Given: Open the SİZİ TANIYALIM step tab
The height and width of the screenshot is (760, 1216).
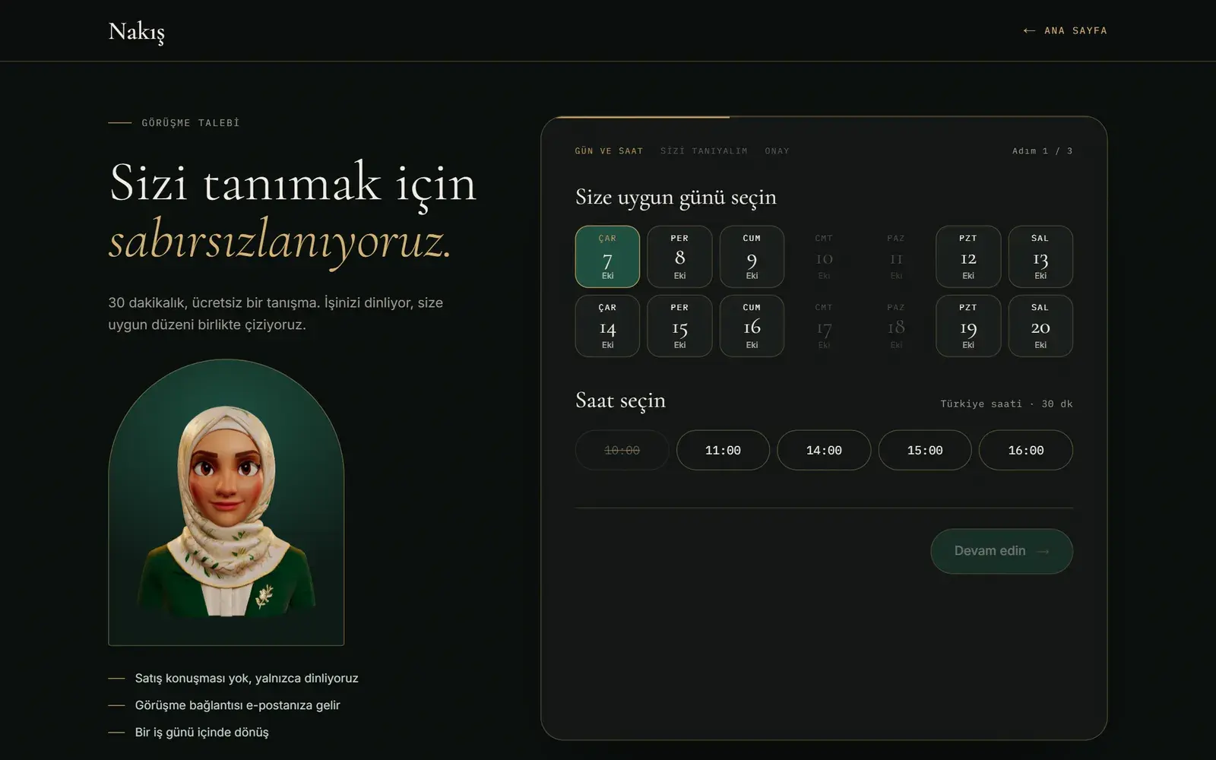Looking at the screenshot, I should (704, 150).
